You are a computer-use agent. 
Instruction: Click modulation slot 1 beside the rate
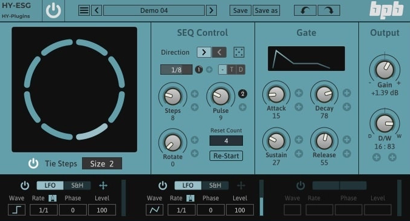click(x=199, y=69)
